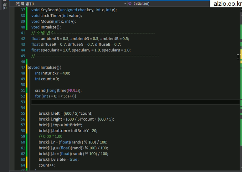Click the 0.00 ~ 1.00 comment

[x=50, y=137]
